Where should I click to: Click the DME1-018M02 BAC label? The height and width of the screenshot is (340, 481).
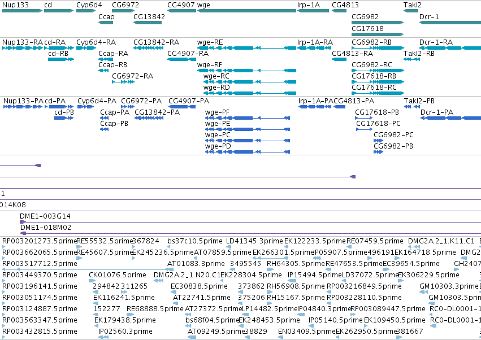pos(46,228)
